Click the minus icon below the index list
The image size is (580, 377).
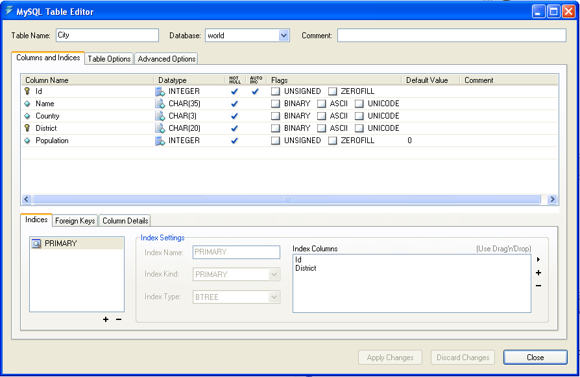pyautogui.click(x=117, y=319)
